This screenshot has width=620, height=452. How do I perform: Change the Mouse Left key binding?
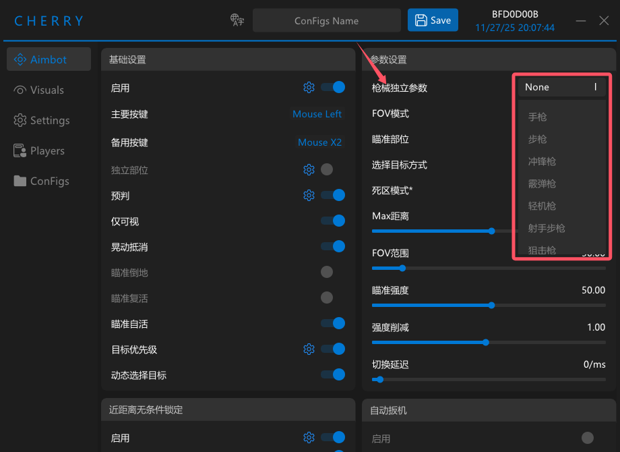[x=317, y=114]
